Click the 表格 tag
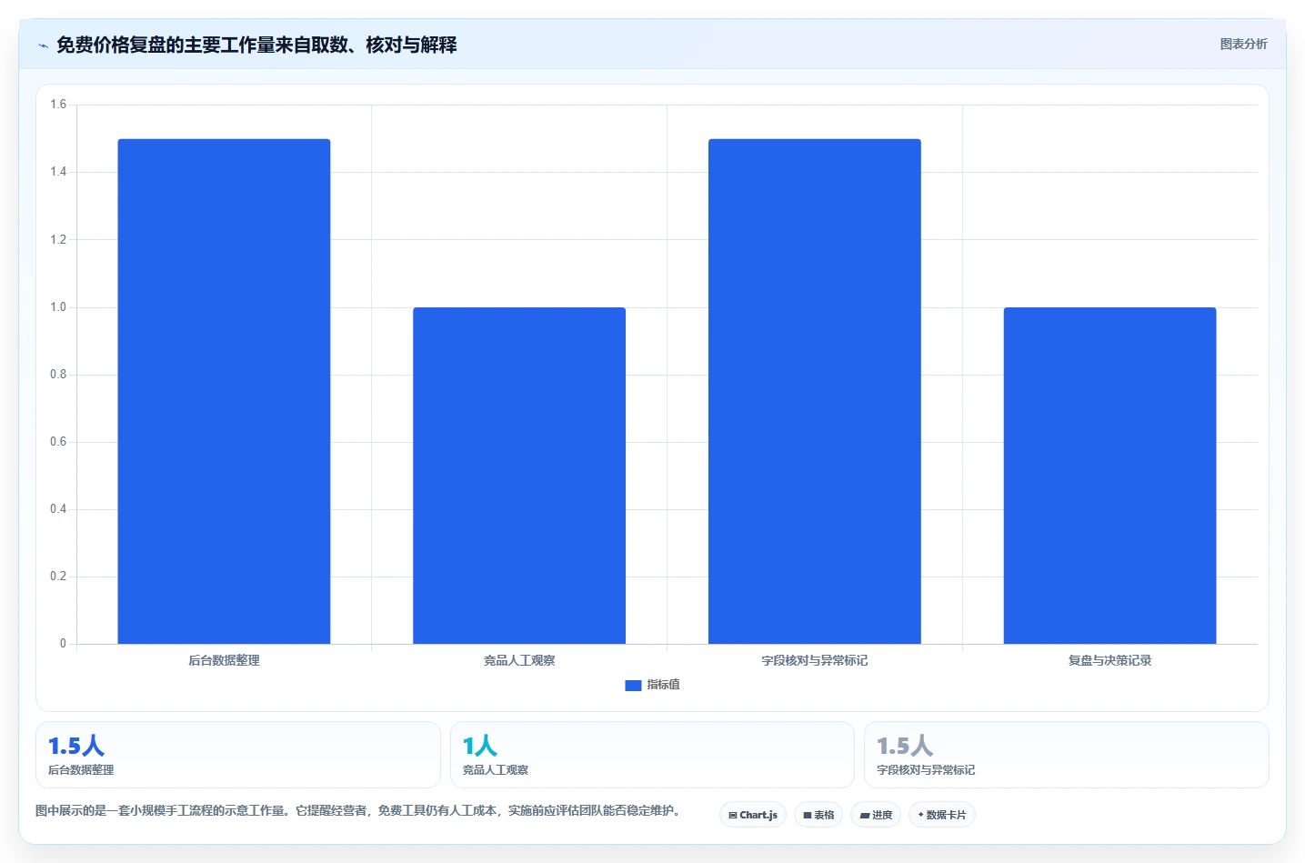The height and width of the screenshot is (863, 1305). point(818,815)
